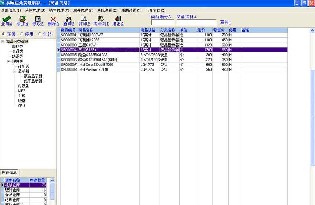This screenshot has height=205, width=315.
Task: Open the 查询 (Search) binoculars icon
Action: pos(69,19)
